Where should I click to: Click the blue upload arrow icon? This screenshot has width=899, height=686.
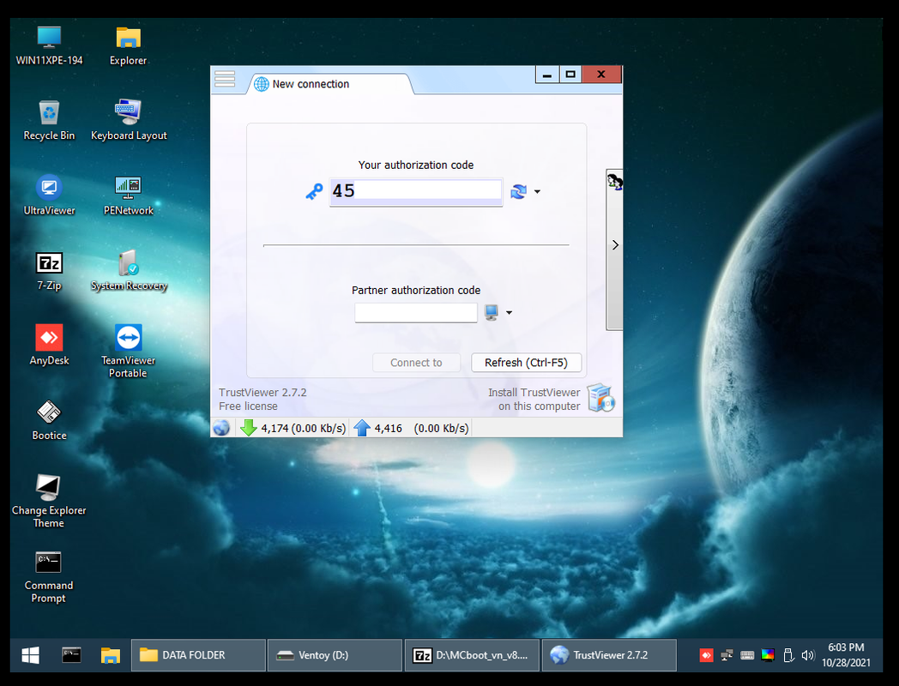pos(362,428)
